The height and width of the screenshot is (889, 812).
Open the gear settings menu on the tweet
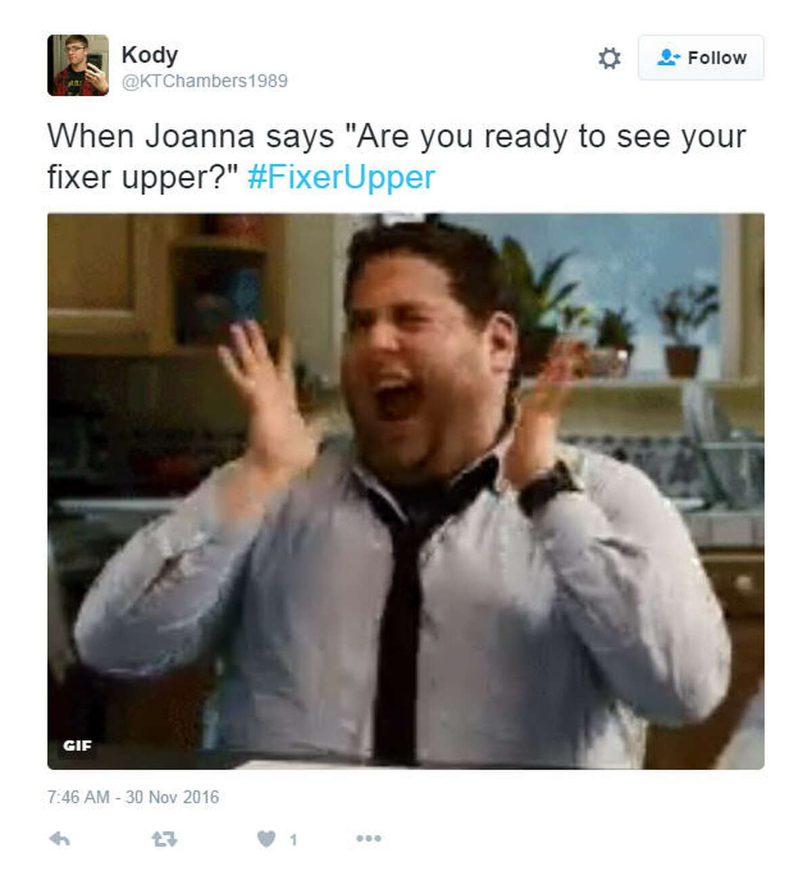click(609, 58)
